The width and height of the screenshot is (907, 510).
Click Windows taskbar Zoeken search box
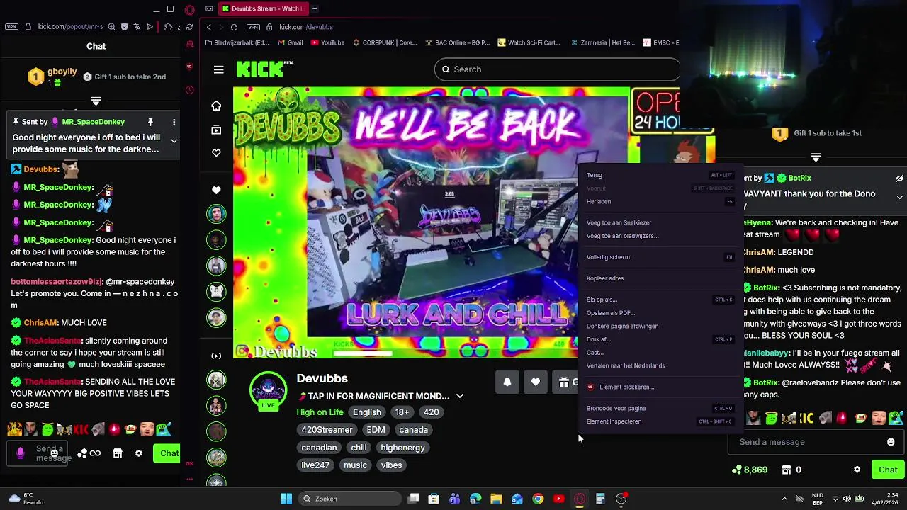click(x=349, y=499)
